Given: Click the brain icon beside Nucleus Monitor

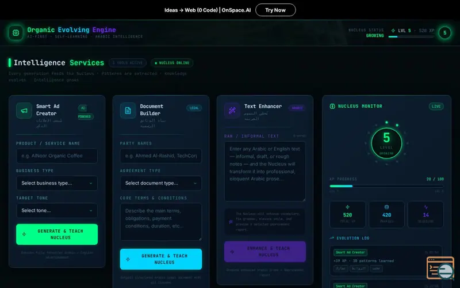Looking at the screenshot, I should pyautogui.click(x=332, y=107).
